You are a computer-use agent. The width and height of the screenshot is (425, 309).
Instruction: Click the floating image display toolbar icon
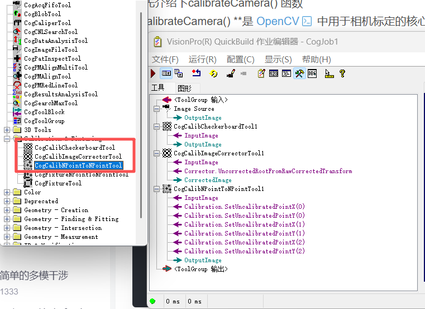pyautogui.click(x=178, y=73)
